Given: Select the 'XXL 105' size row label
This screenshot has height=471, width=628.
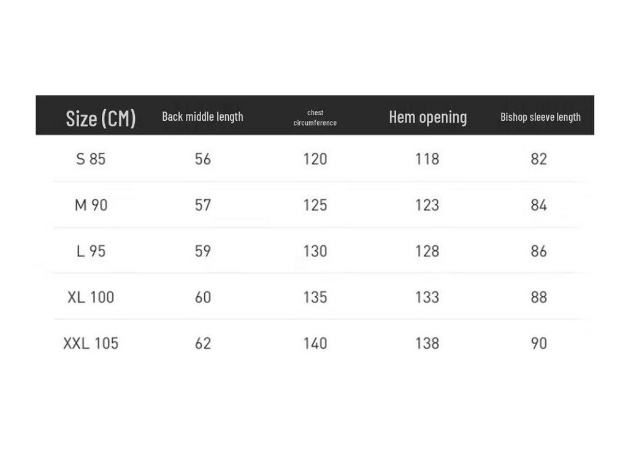Looking at the screenshot, I should (91, 343).
